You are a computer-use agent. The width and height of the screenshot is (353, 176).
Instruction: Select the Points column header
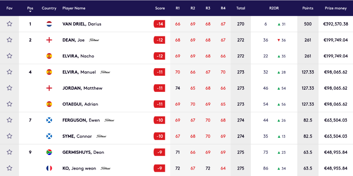308,8
